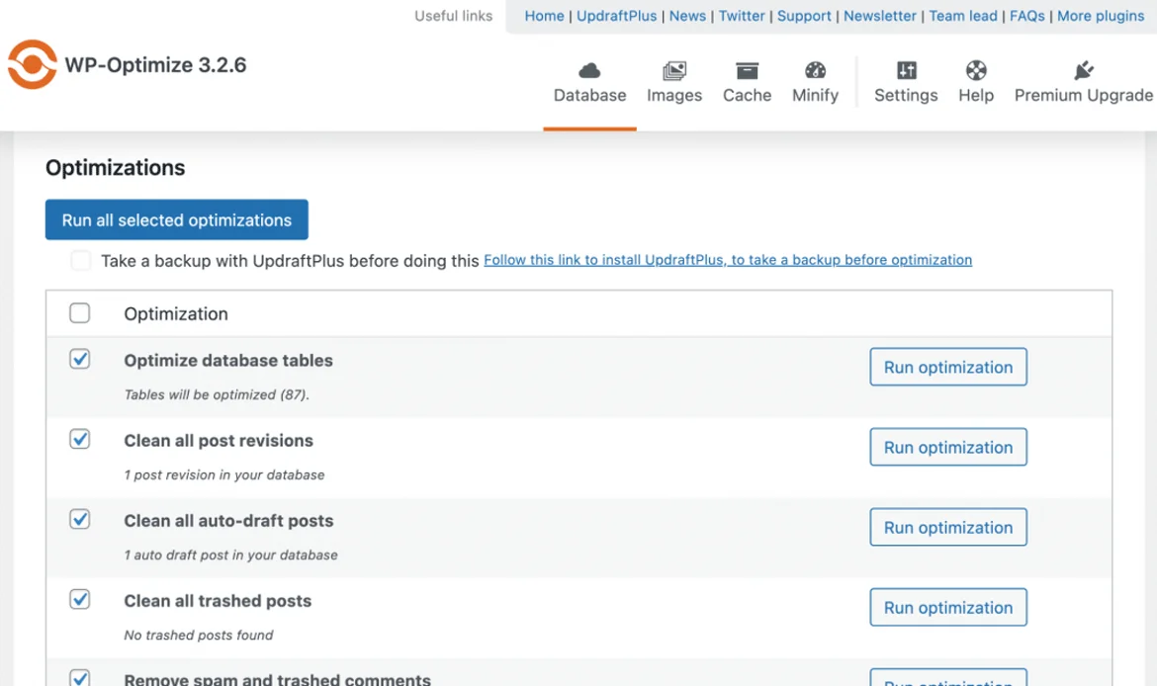
Task: Open the Images tab picture icon
Action: [674, 71]
